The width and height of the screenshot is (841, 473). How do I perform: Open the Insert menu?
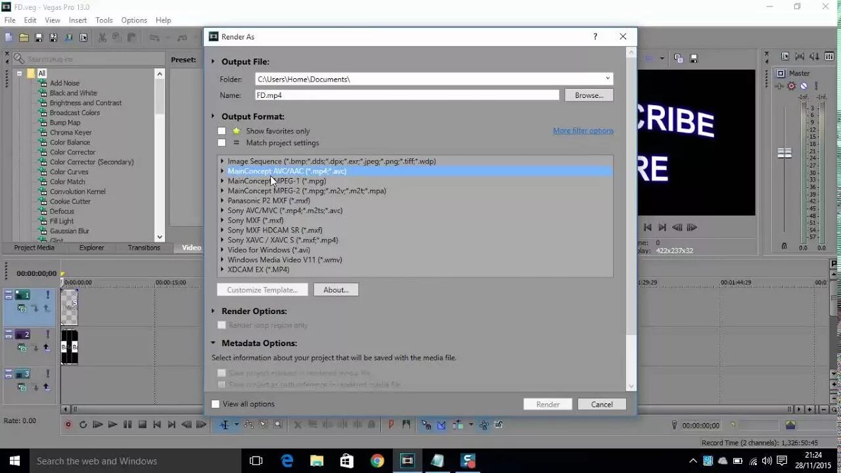pyautogui.click(x=78, y=20)
